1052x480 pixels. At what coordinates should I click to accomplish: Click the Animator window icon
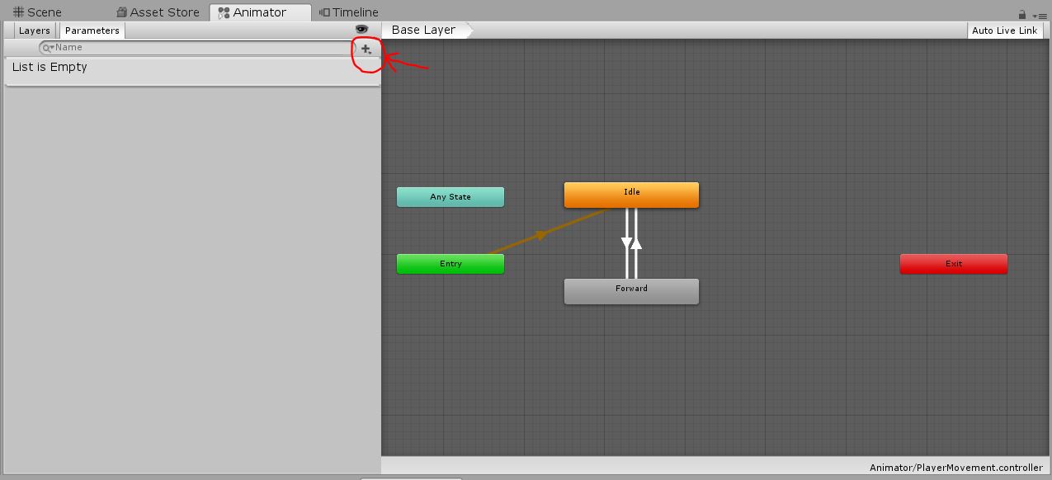pos(223,12)
